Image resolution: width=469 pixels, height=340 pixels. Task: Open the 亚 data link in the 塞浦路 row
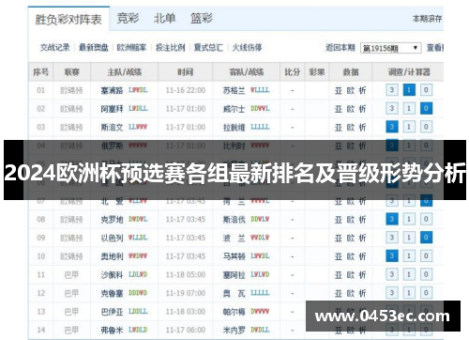click(339, 91)
